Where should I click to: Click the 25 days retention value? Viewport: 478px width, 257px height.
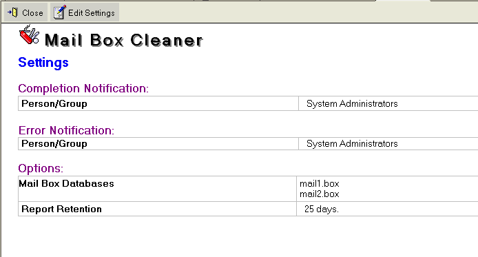coord(322,209)
